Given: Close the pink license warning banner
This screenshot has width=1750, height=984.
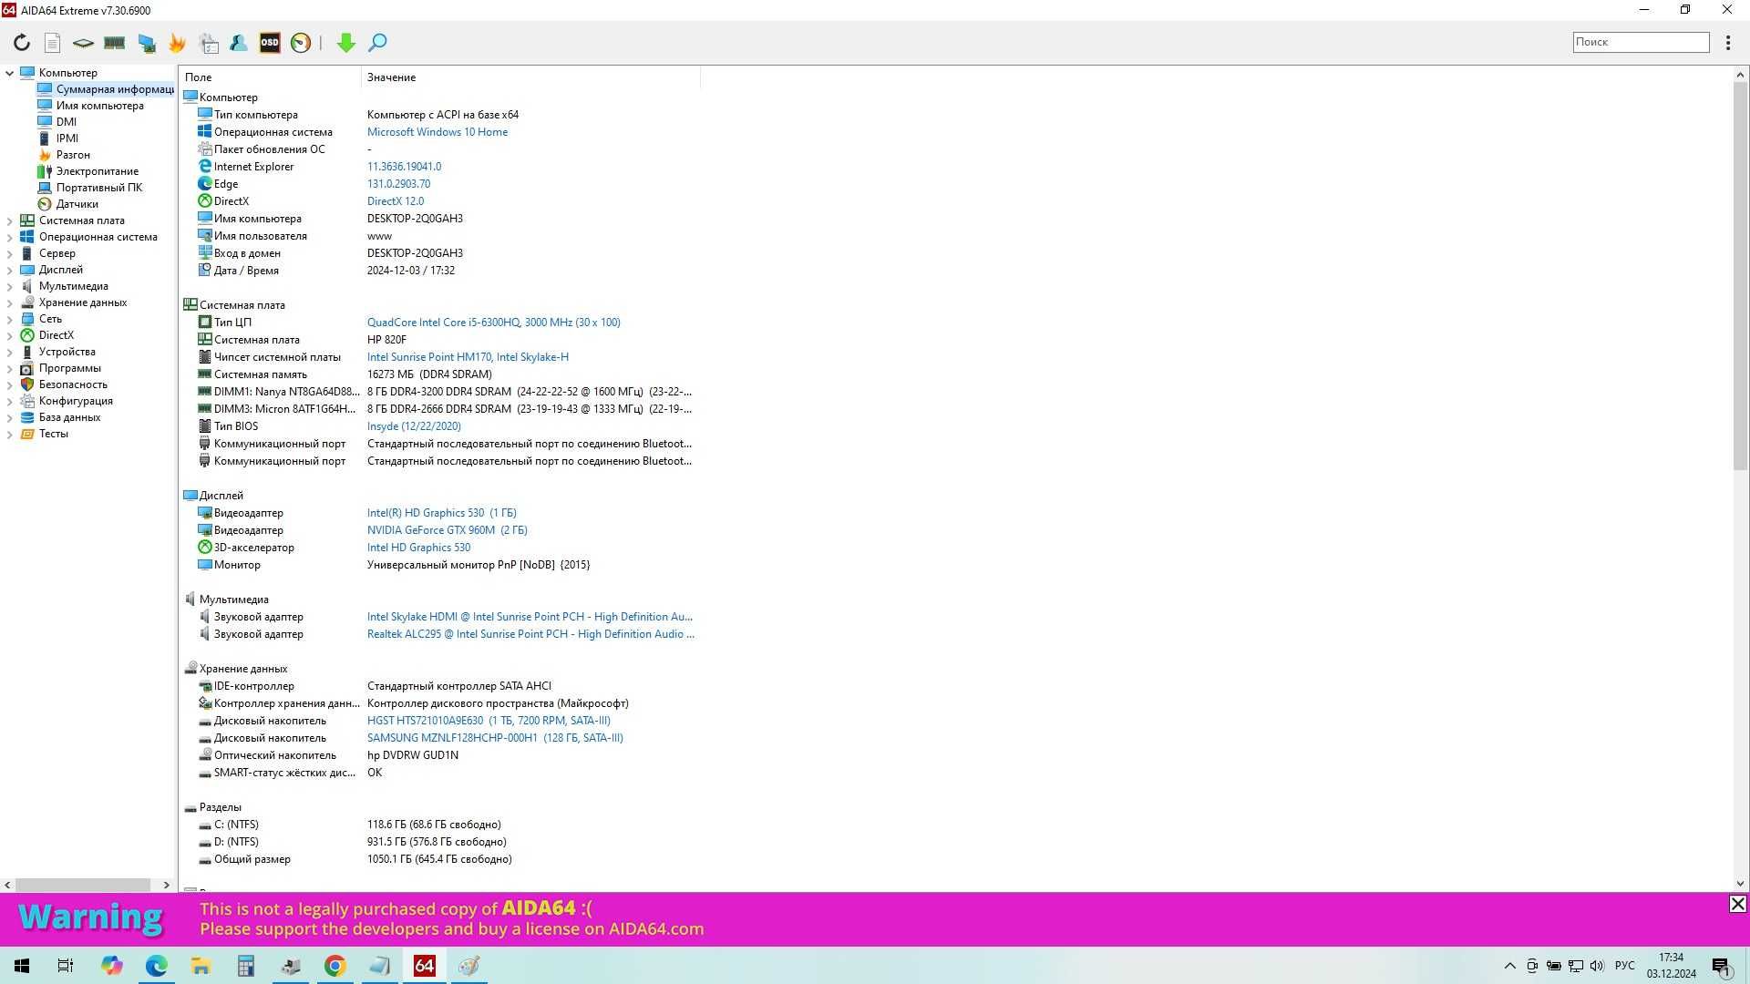Looking at the screenshot, I should (1737, 904).
